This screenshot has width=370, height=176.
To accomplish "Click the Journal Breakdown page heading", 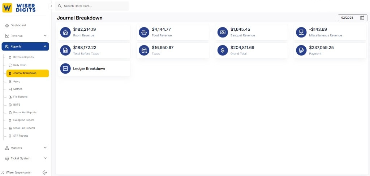I will (80, 18).
